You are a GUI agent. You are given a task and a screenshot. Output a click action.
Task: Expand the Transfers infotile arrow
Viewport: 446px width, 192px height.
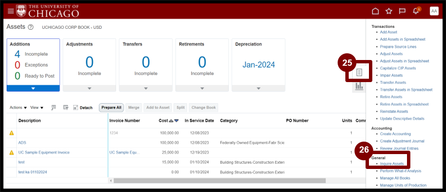(146, 88)
